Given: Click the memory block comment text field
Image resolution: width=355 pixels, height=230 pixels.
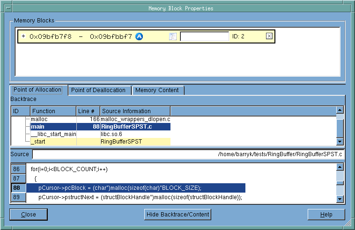Looking at the screenshot, I should click(204, 36).
